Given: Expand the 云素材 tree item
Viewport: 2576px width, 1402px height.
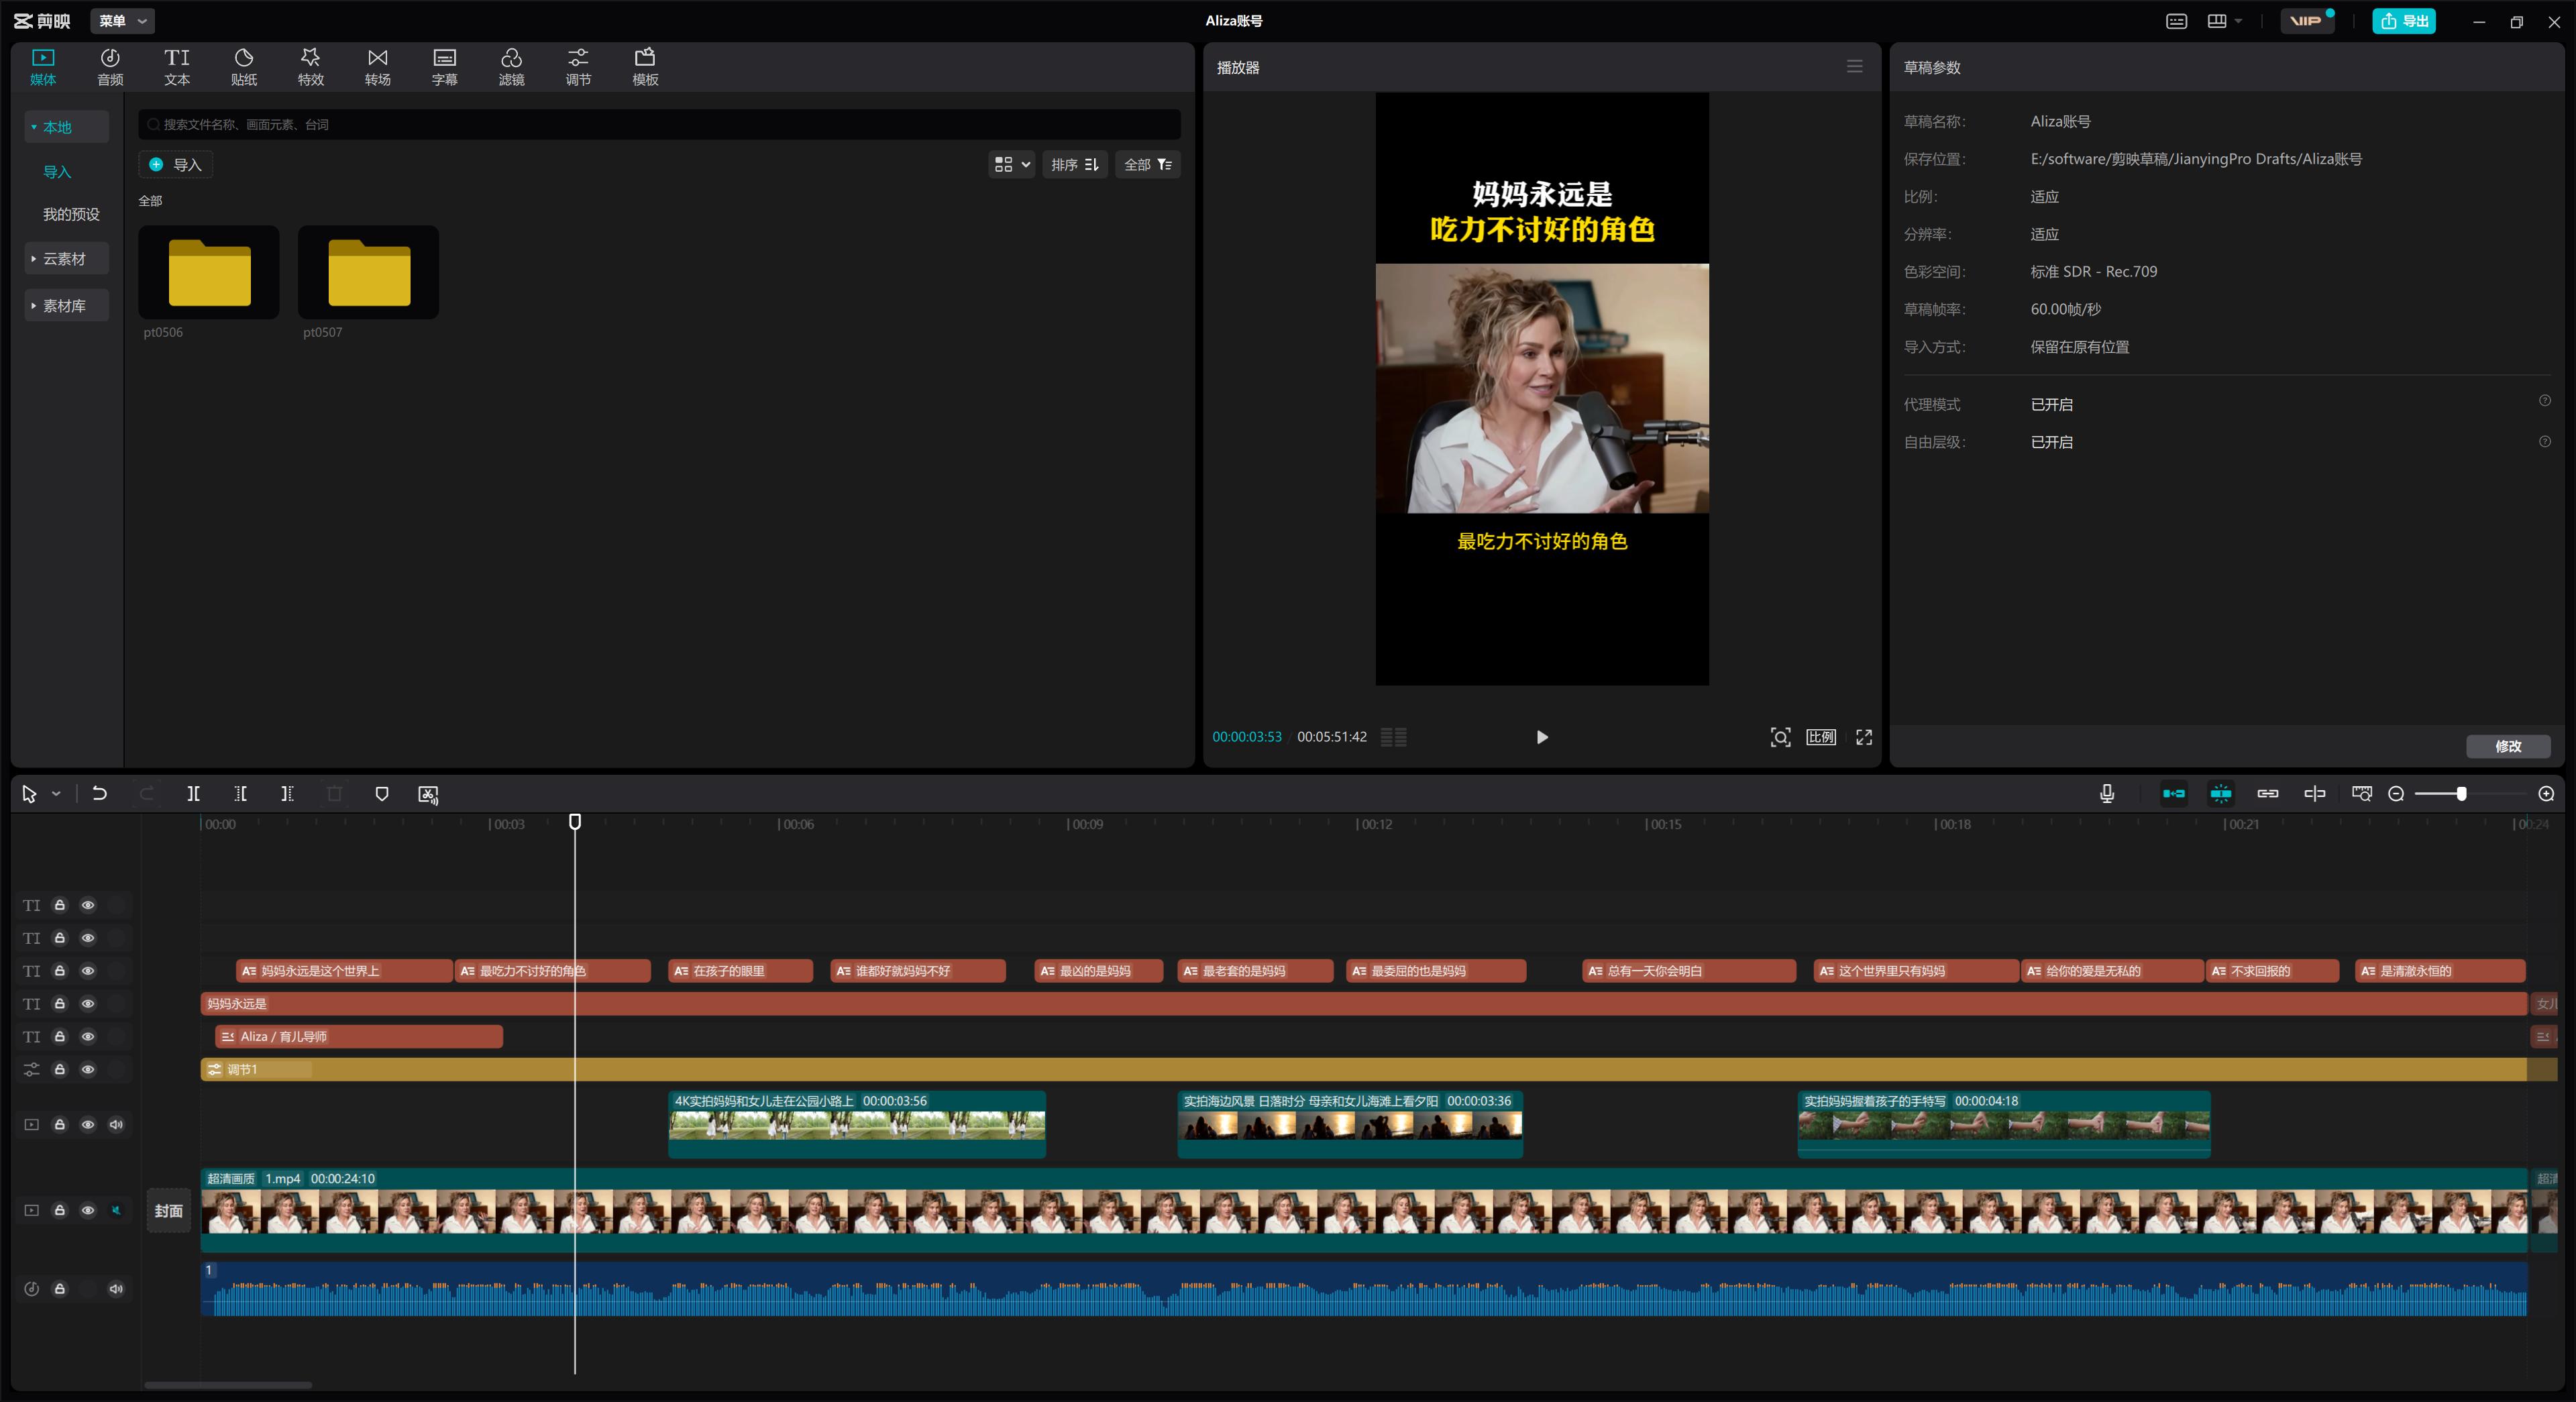Looking at the screenshot, I should 64,259.
